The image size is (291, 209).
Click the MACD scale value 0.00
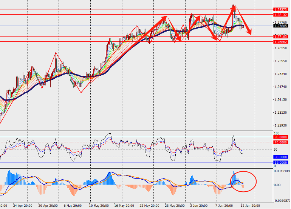tap(277, 185)
